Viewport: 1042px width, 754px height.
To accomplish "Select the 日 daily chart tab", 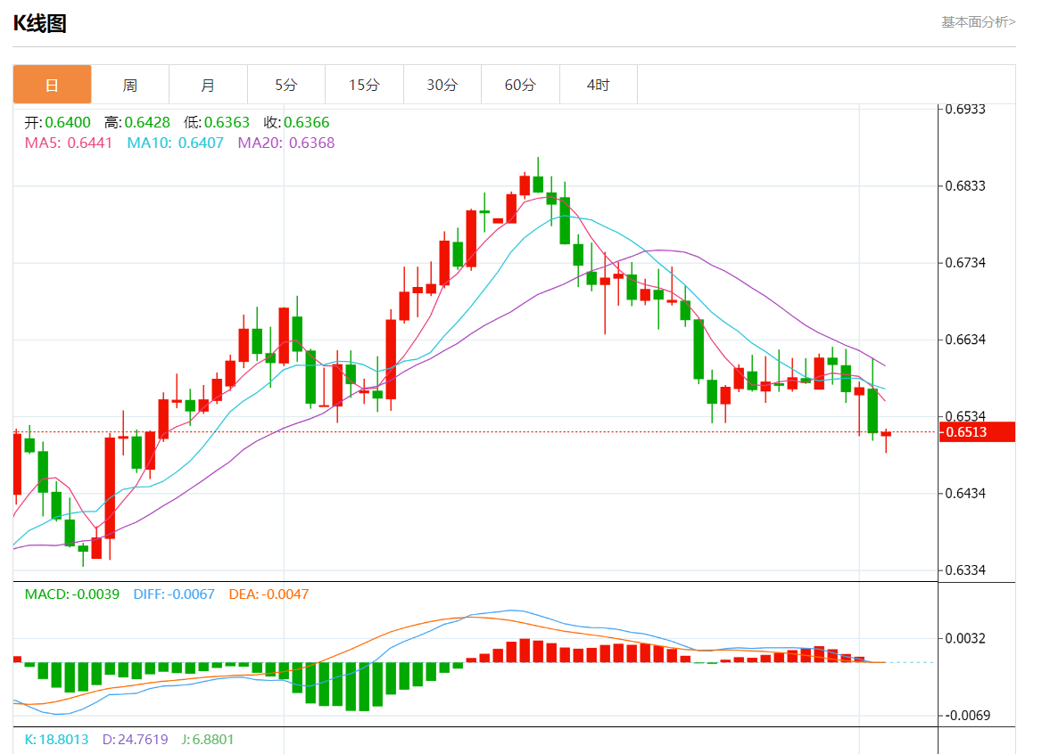I will point(52,85).
